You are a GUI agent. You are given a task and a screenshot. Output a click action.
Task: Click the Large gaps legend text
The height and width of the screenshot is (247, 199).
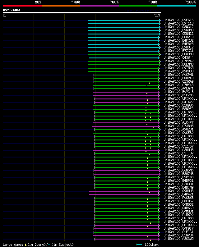pyautogui.click(x=38, y=245)
